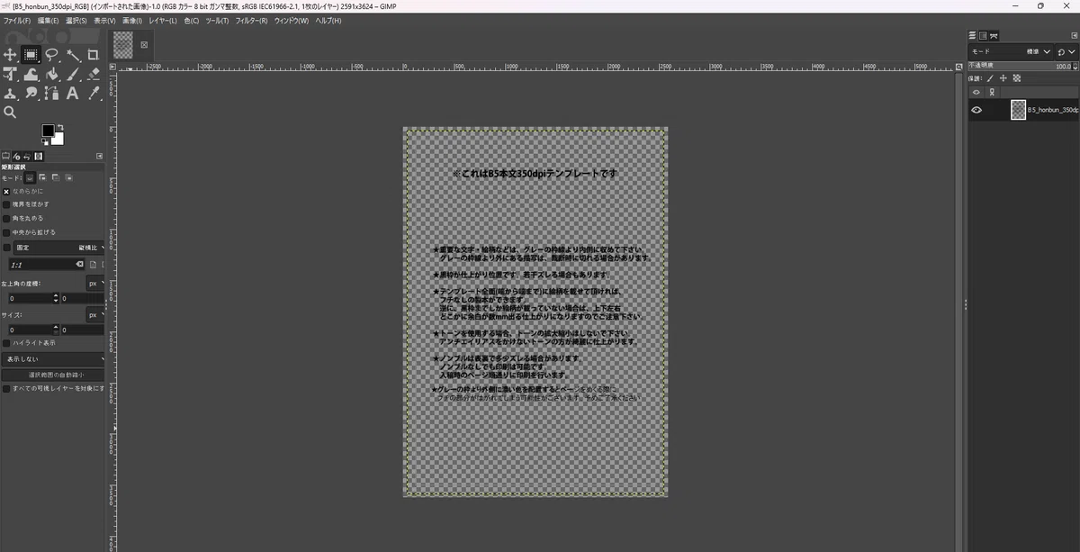Open the ヘルプ(H) menu

coord(328,20)
